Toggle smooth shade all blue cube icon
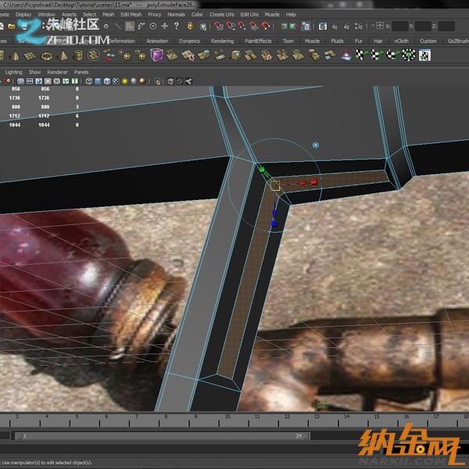Image resolution: width=469 pixels, height=469 pixels. tap(99, 81)
